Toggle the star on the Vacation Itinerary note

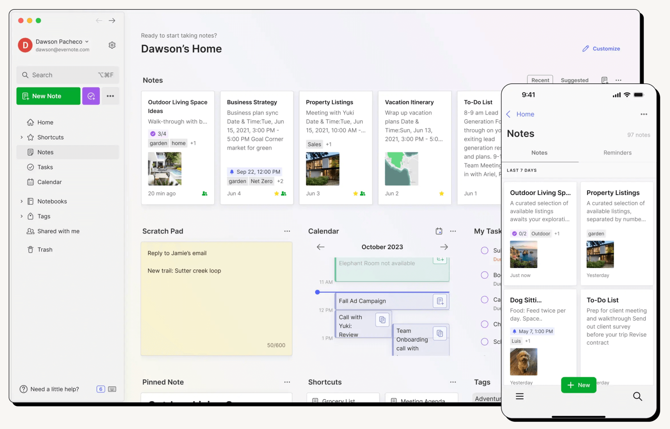point(442,193)
